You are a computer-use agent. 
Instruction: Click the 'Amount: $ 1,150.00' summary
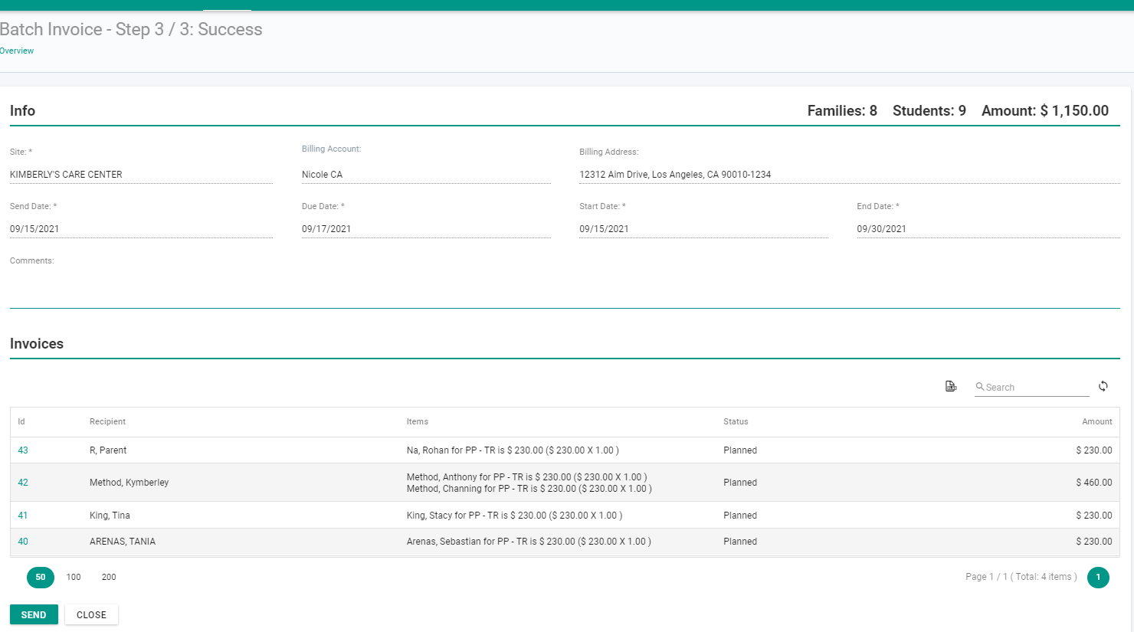(x=1045, y=111)
